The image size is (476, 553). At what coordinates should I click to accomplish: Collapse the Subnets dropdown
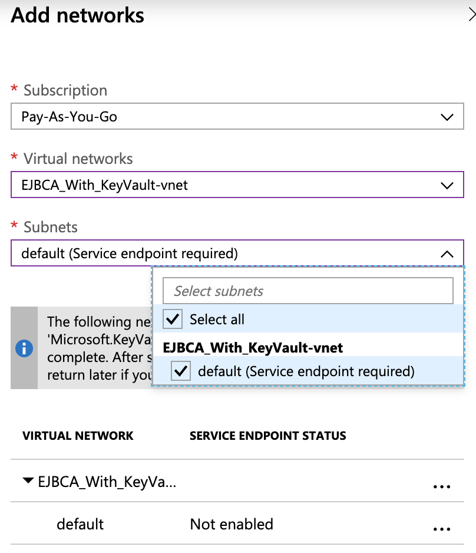447,254
